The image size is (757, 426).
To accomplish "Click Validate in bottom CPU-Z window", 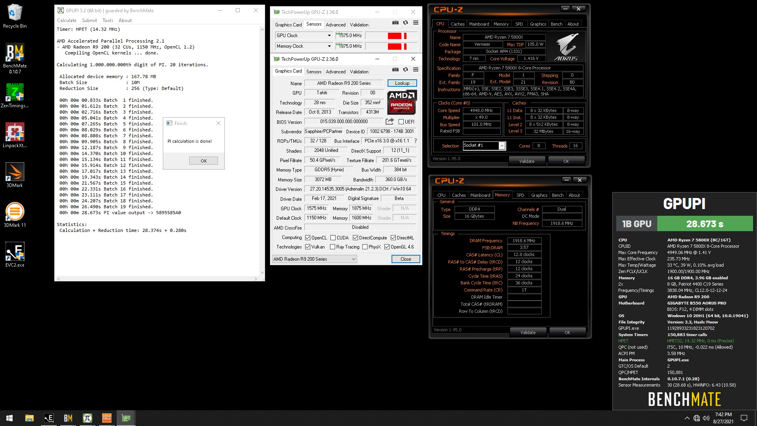I will point(528,333).
